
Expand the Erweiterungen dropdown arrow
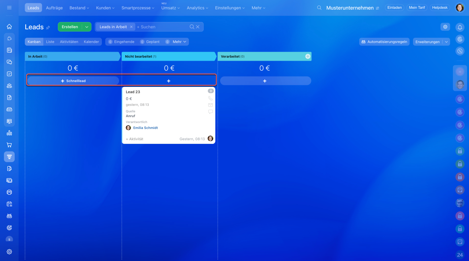tap(446, 42)
